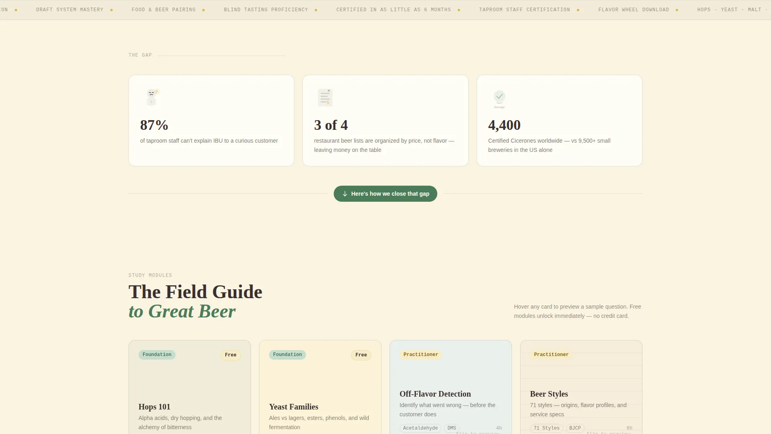Screen dimensions: 771x434
Task: Click 'FOOD & BEER PAIRING' in the ticker
Action: pyautogui.click(x=163, y=10)
